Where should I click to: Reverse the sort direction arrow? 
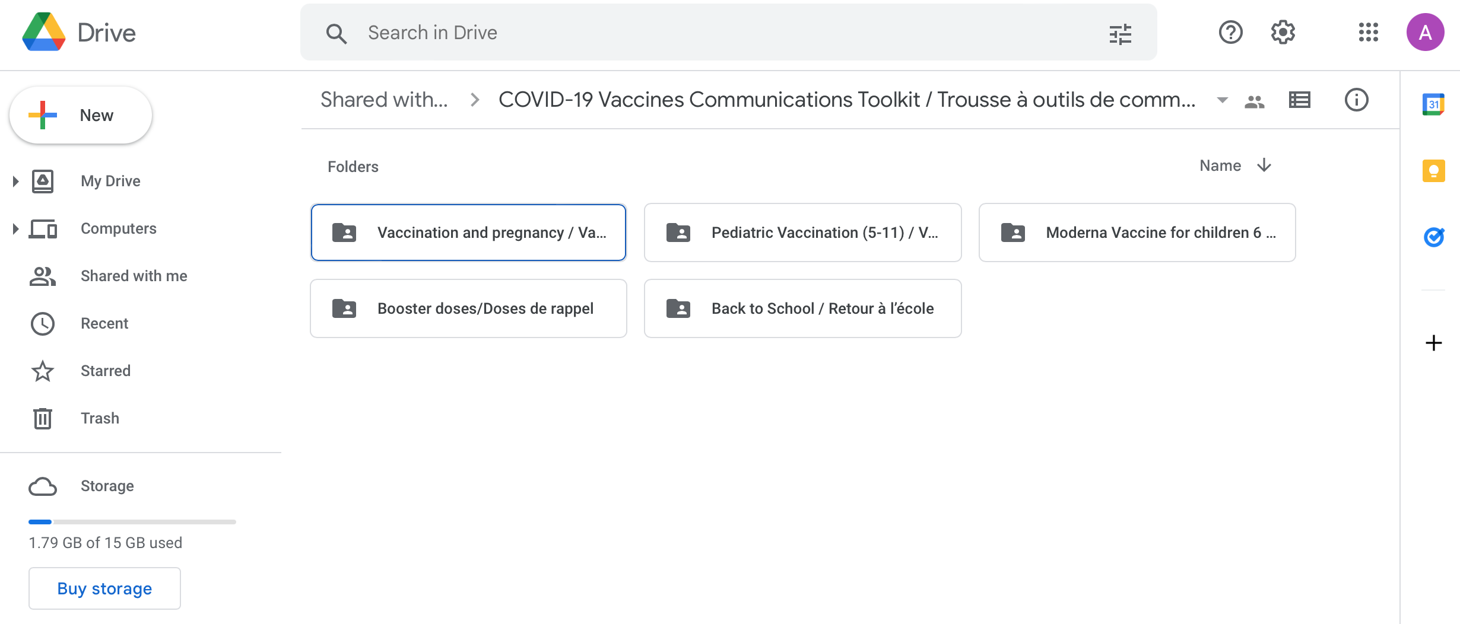pyautogui.click(x=1264, y=165)
